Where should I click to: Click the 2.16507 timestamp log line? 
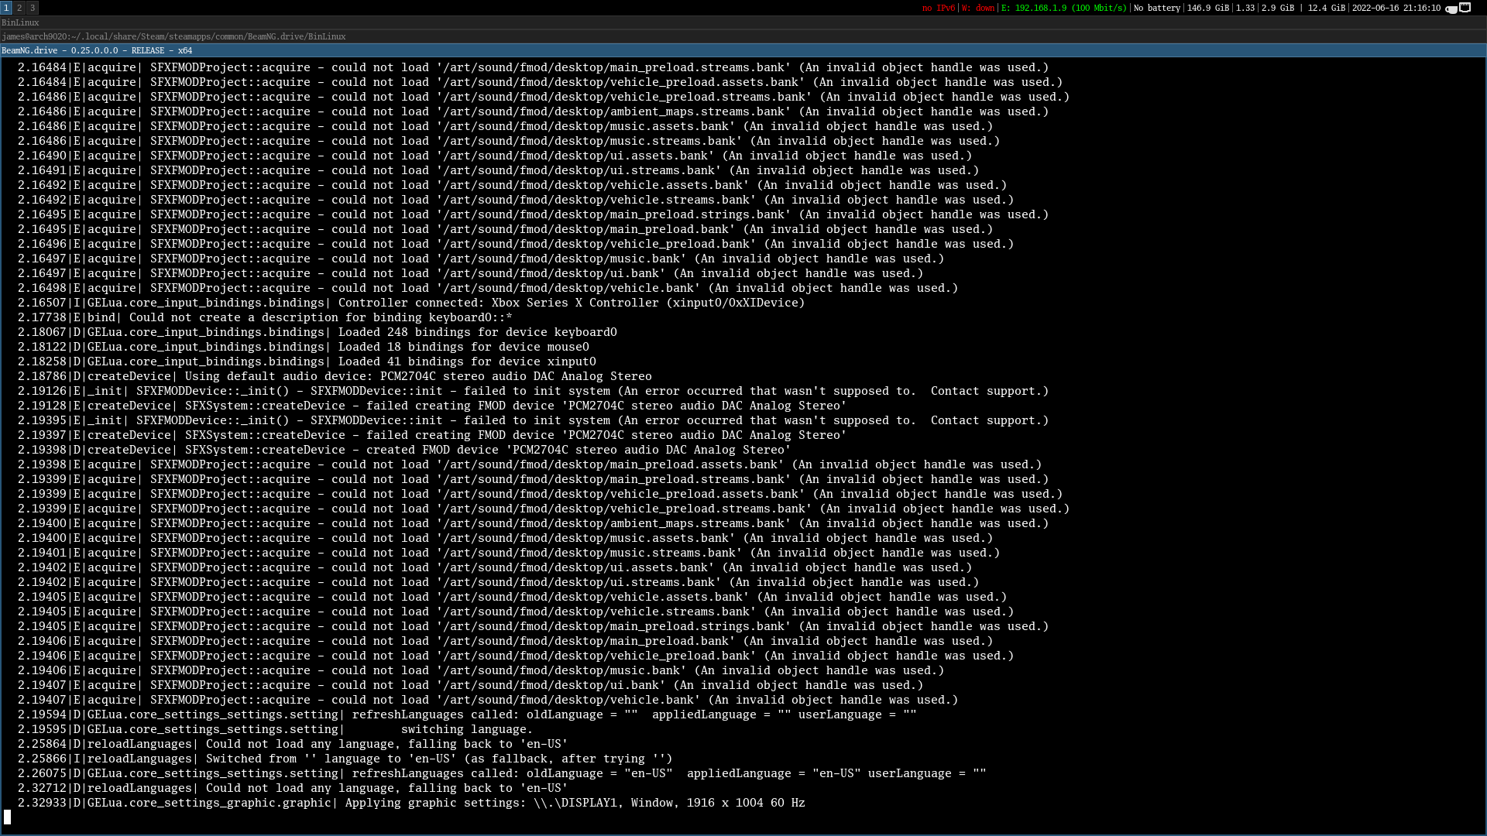411,303
